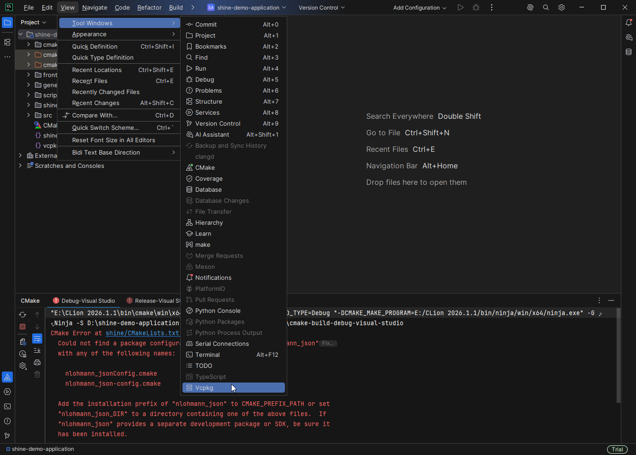Viewport: 636px width, 455px height.
Task: Switch to the Debug-Visual Studio CMake tab
Action: pyautogui.click(x=84, y=301)
